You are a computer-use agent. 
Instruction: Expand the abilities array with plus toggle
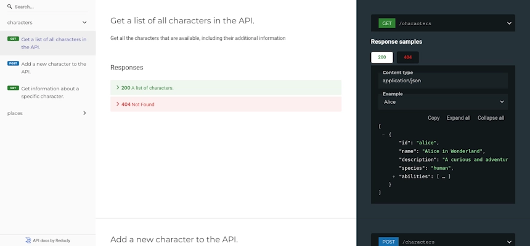tap(394, 177)
